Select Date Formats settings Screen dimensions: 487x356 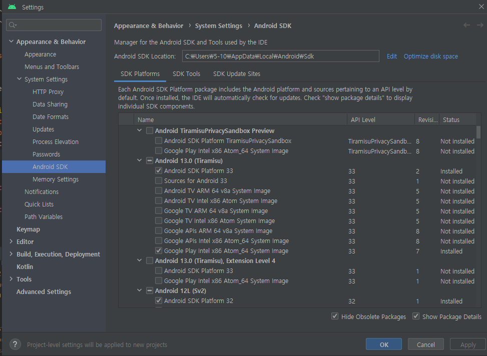pos(51,116)
